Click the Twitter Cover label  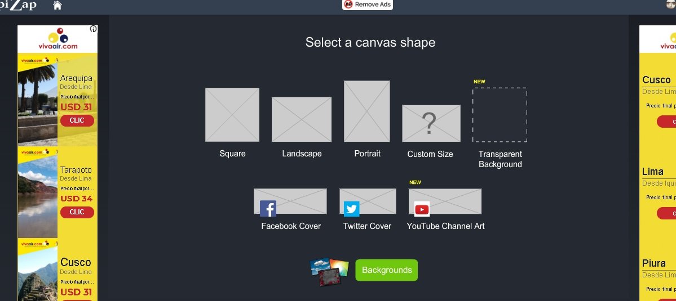point(367,226)
